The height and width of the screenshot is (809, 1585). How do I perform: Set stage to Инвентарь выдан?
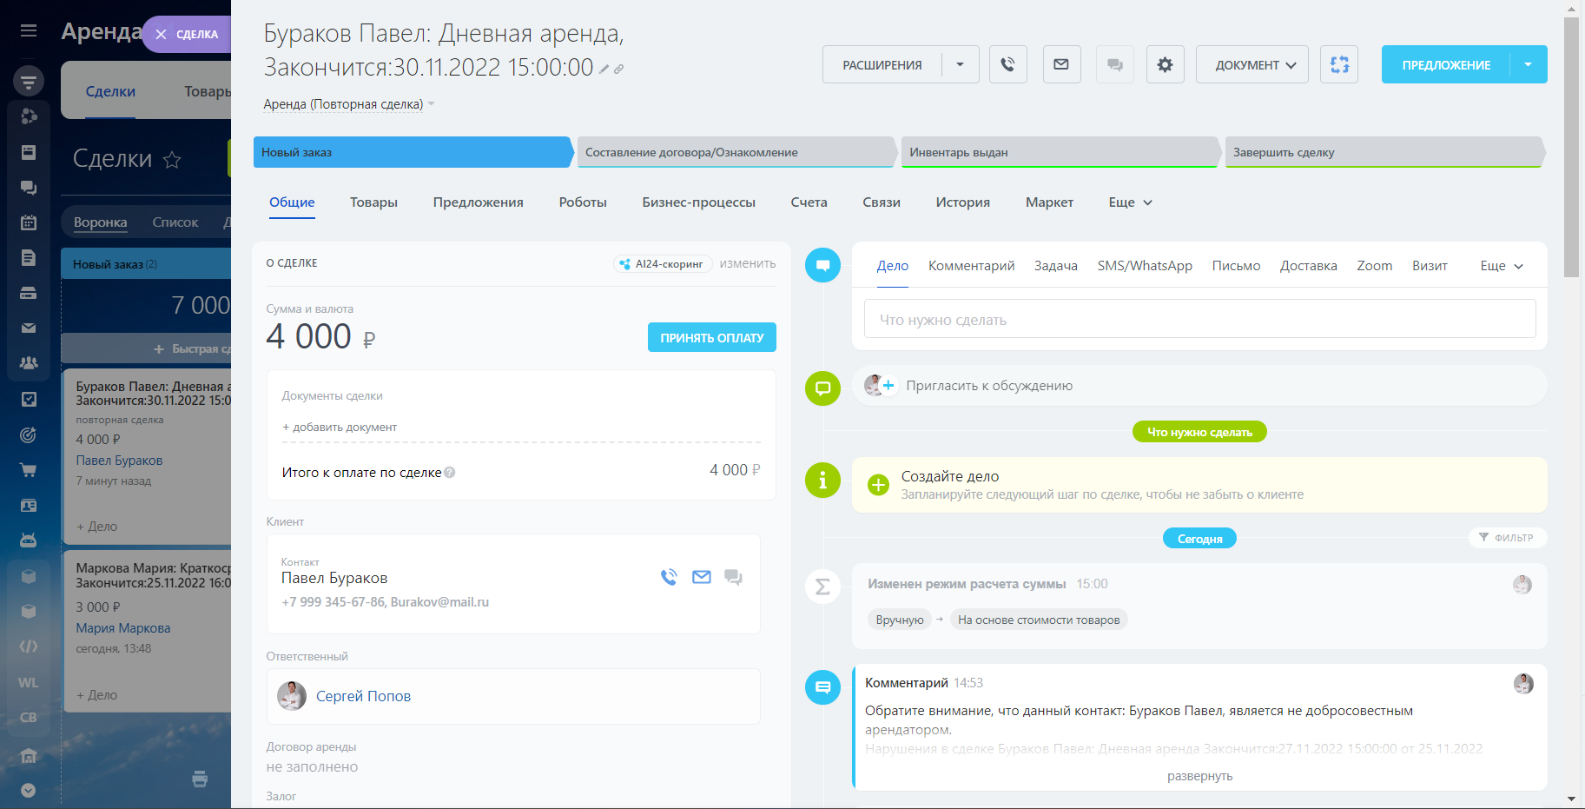(x=1058, y=152)
